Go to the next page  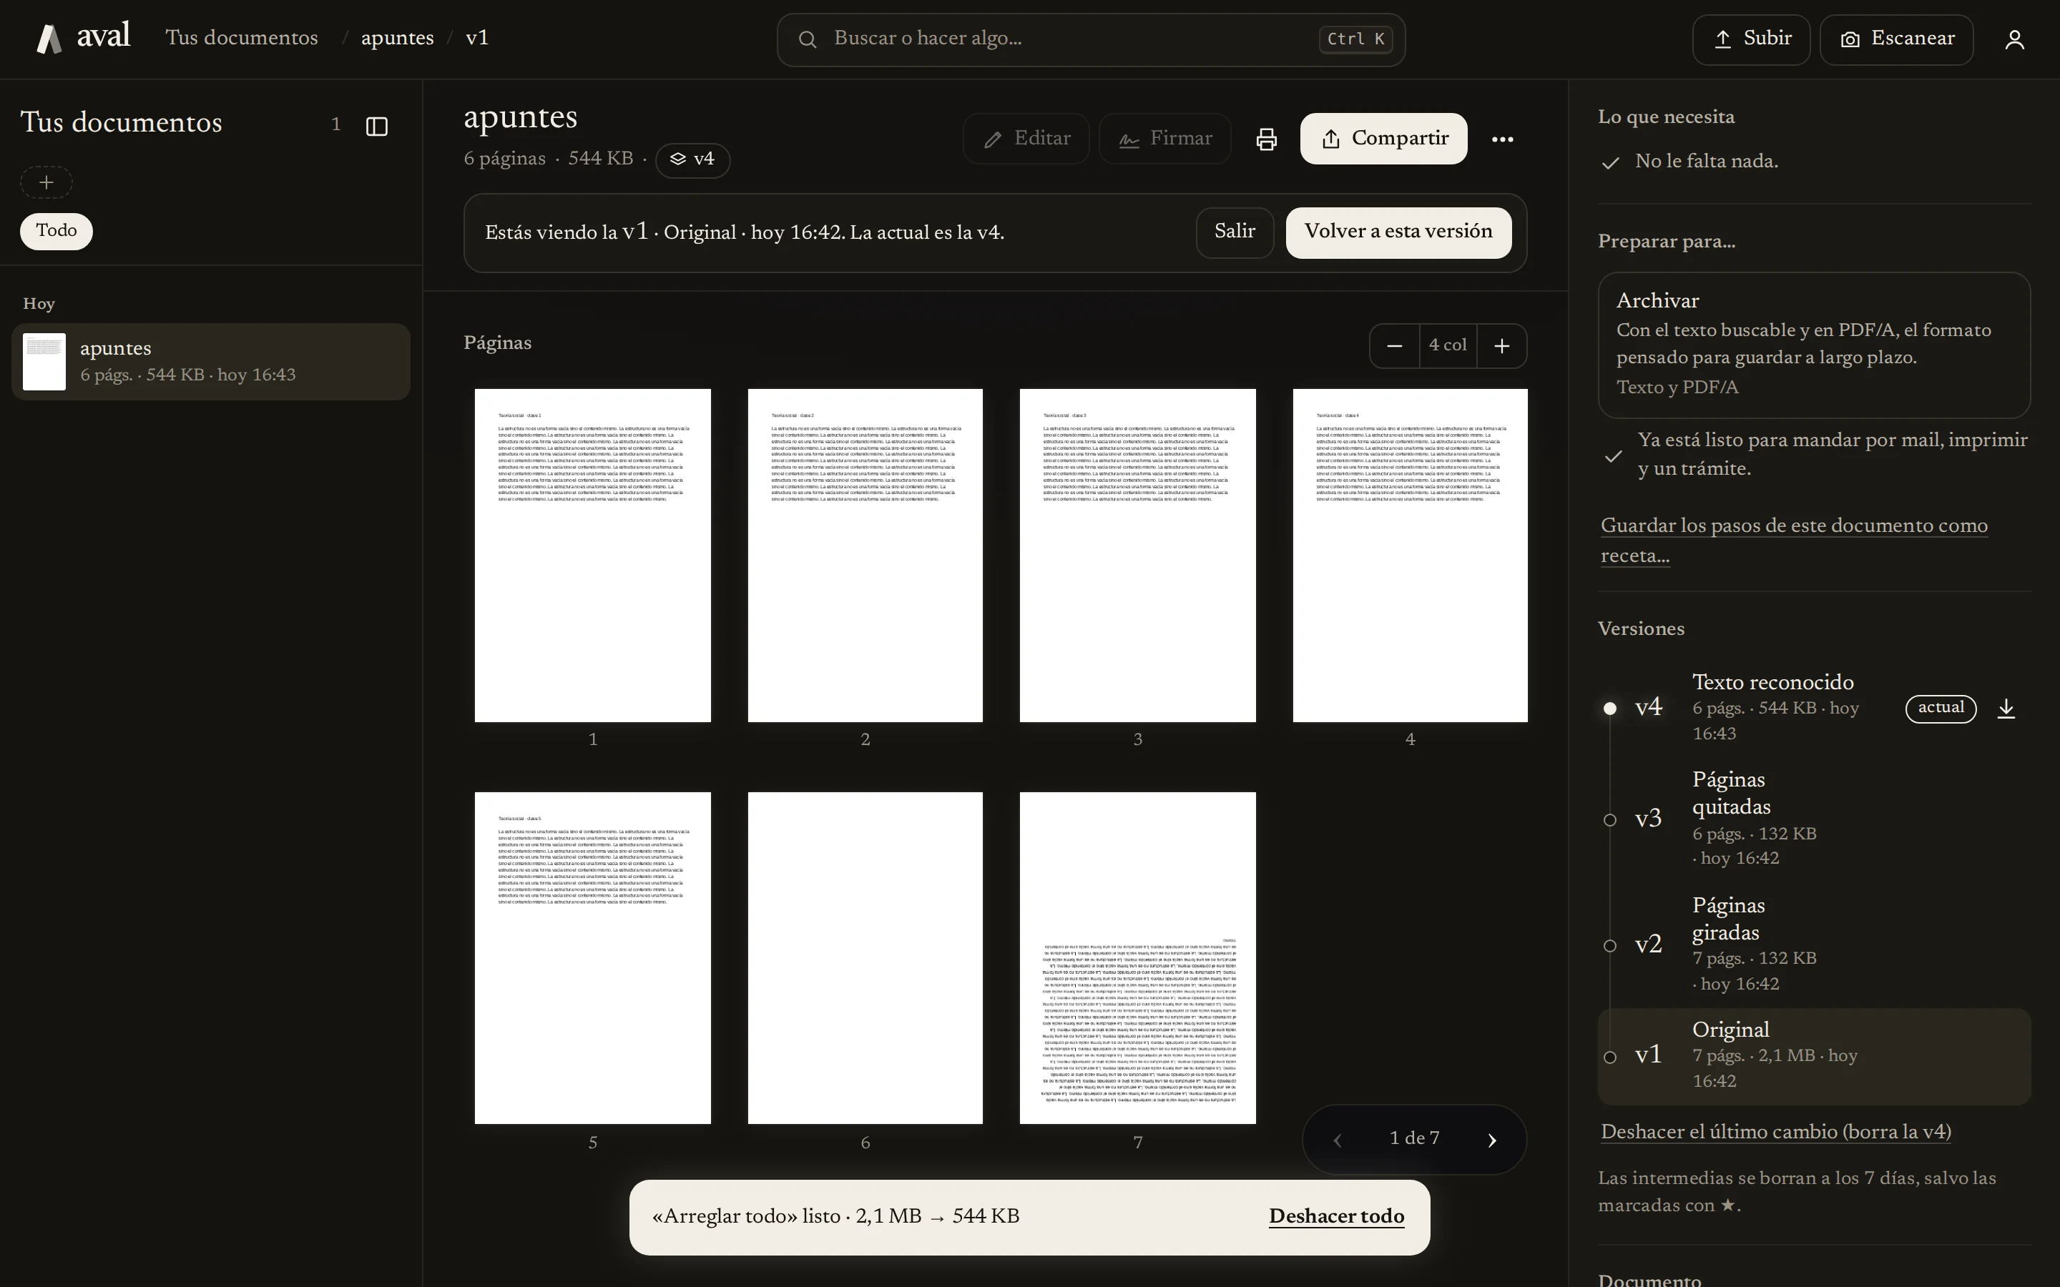coord(1491,1140)
